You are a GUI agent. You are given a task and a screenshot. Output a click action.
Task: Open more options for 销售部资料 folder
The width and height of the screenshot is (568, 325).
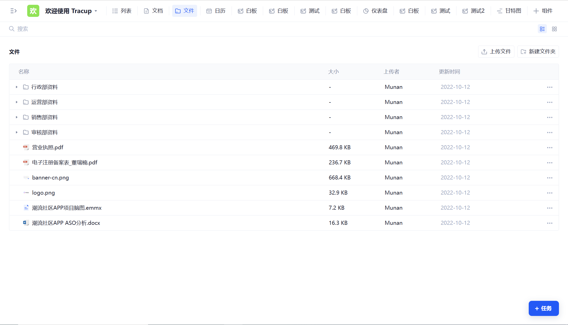click(549, 117)
